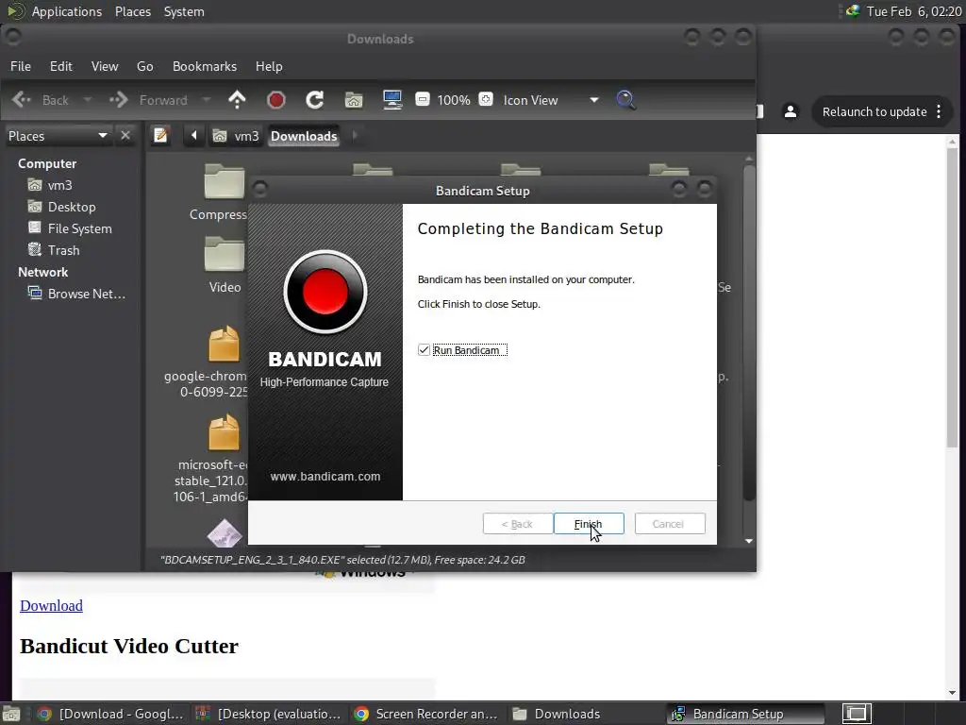The width and height of the screenshot is (966, 725).
Task: Switch to the Desktop (evaluation) taskbar window
Action: [x=269, y=714]
